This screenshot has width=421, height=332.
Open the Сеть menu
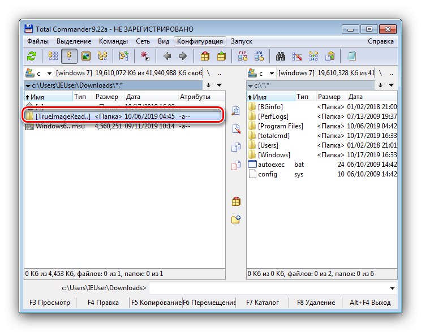[x=143, y=41]
